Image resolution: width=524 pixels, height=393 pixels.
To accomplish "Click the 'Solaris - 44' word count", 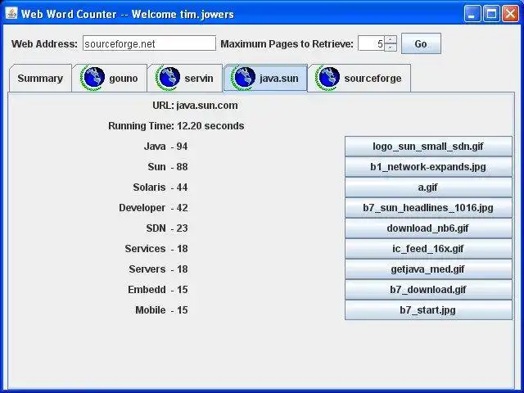I will (x=160, y=187).
